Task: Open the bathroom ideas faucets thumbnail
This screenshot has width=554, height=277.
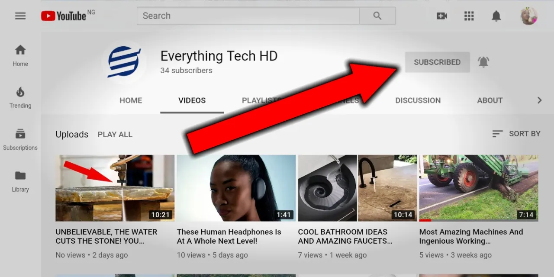Action: [x=358, y=188]
